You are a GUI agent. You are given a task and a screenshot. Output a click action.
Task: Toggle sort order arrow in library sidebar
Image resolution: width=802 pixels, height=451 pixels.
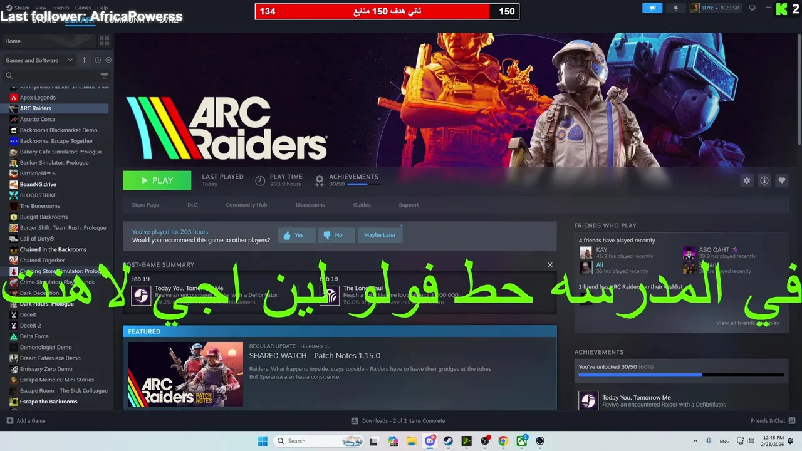pos(84,60)
